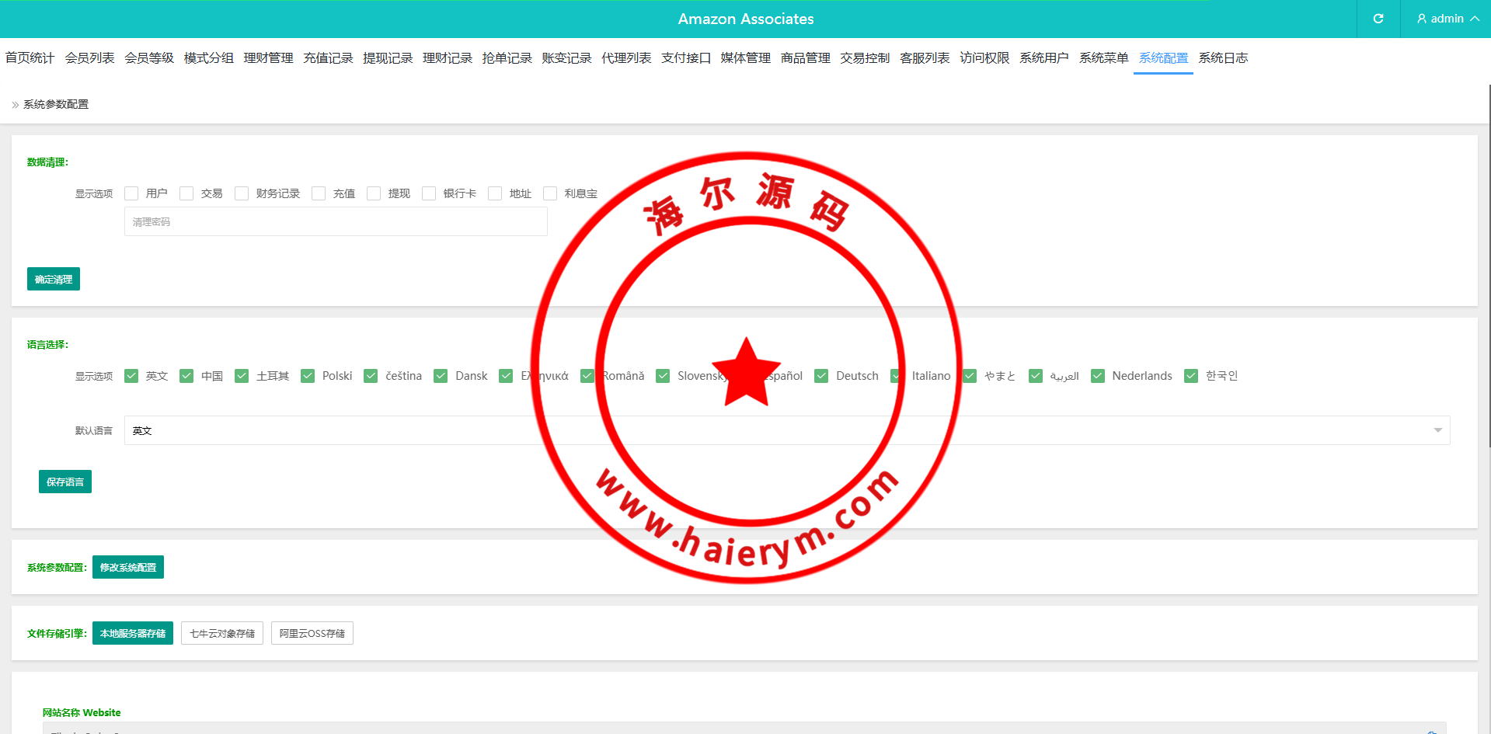Image resolution: width=1491 pixels, height=734 pixels.
Task: Click the 保存语言 button
Action: coord(65,482)
